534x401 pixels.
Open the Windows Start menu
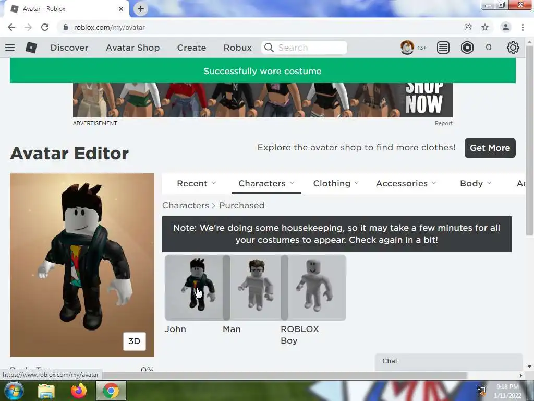coord(13,391)
